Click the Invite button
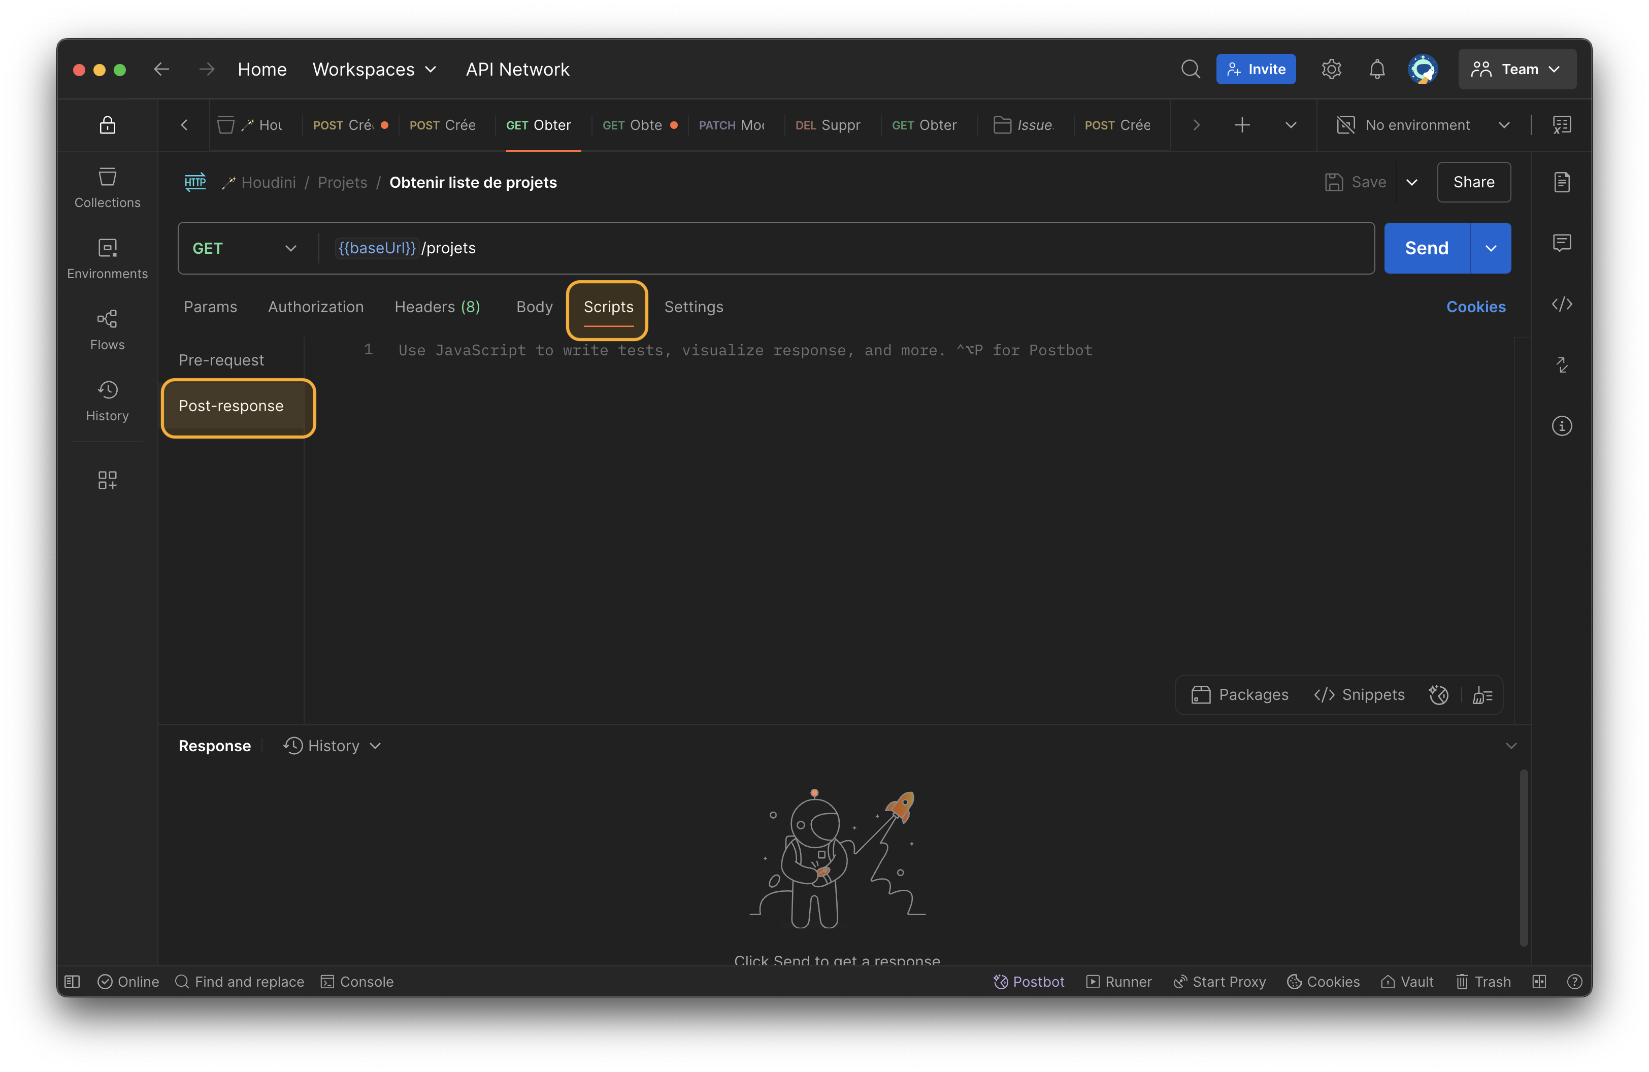Image resolution: width=1649 pixels, height=1072 pixels. [1256, 69]
